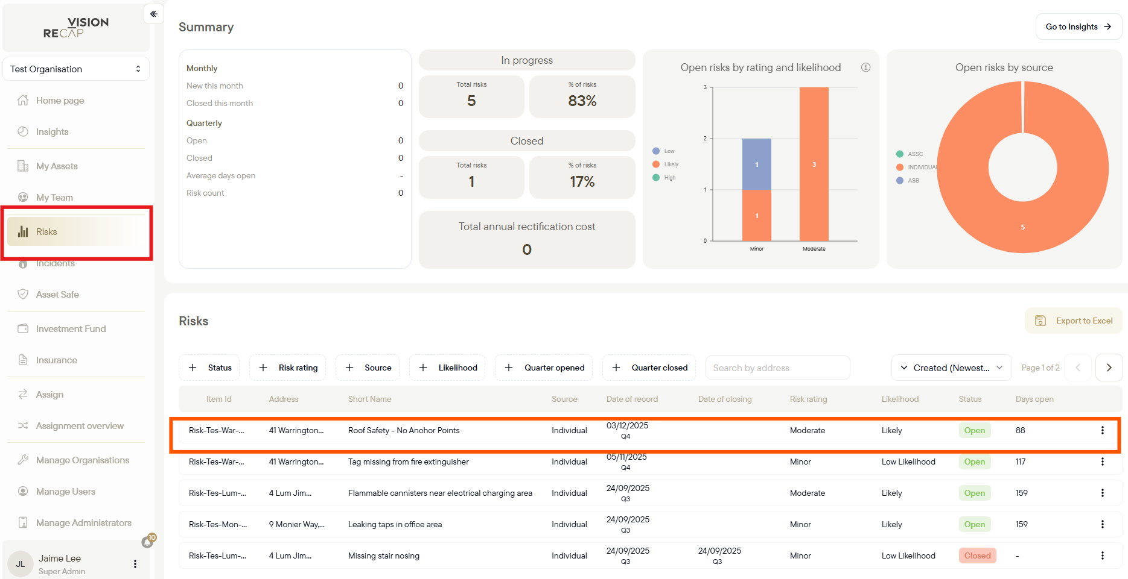Collapse the sidebar with the double-chevron icon
The height and width of the screenshot is (579, 1128).
click(154, 14)
